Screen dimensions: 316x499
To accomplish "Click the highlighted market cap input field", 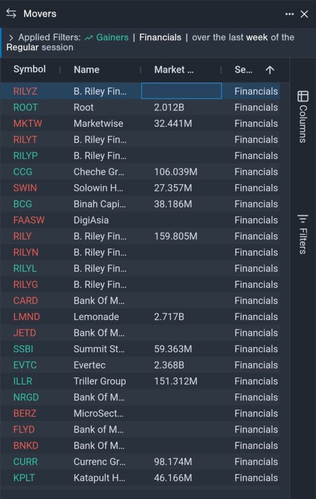I will (181, 91).
